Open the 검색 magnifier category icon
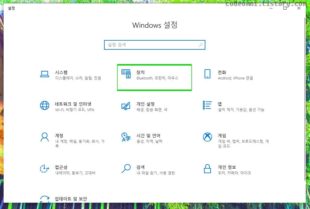This screenshot has height=209, width=310. tap(126, 169)
